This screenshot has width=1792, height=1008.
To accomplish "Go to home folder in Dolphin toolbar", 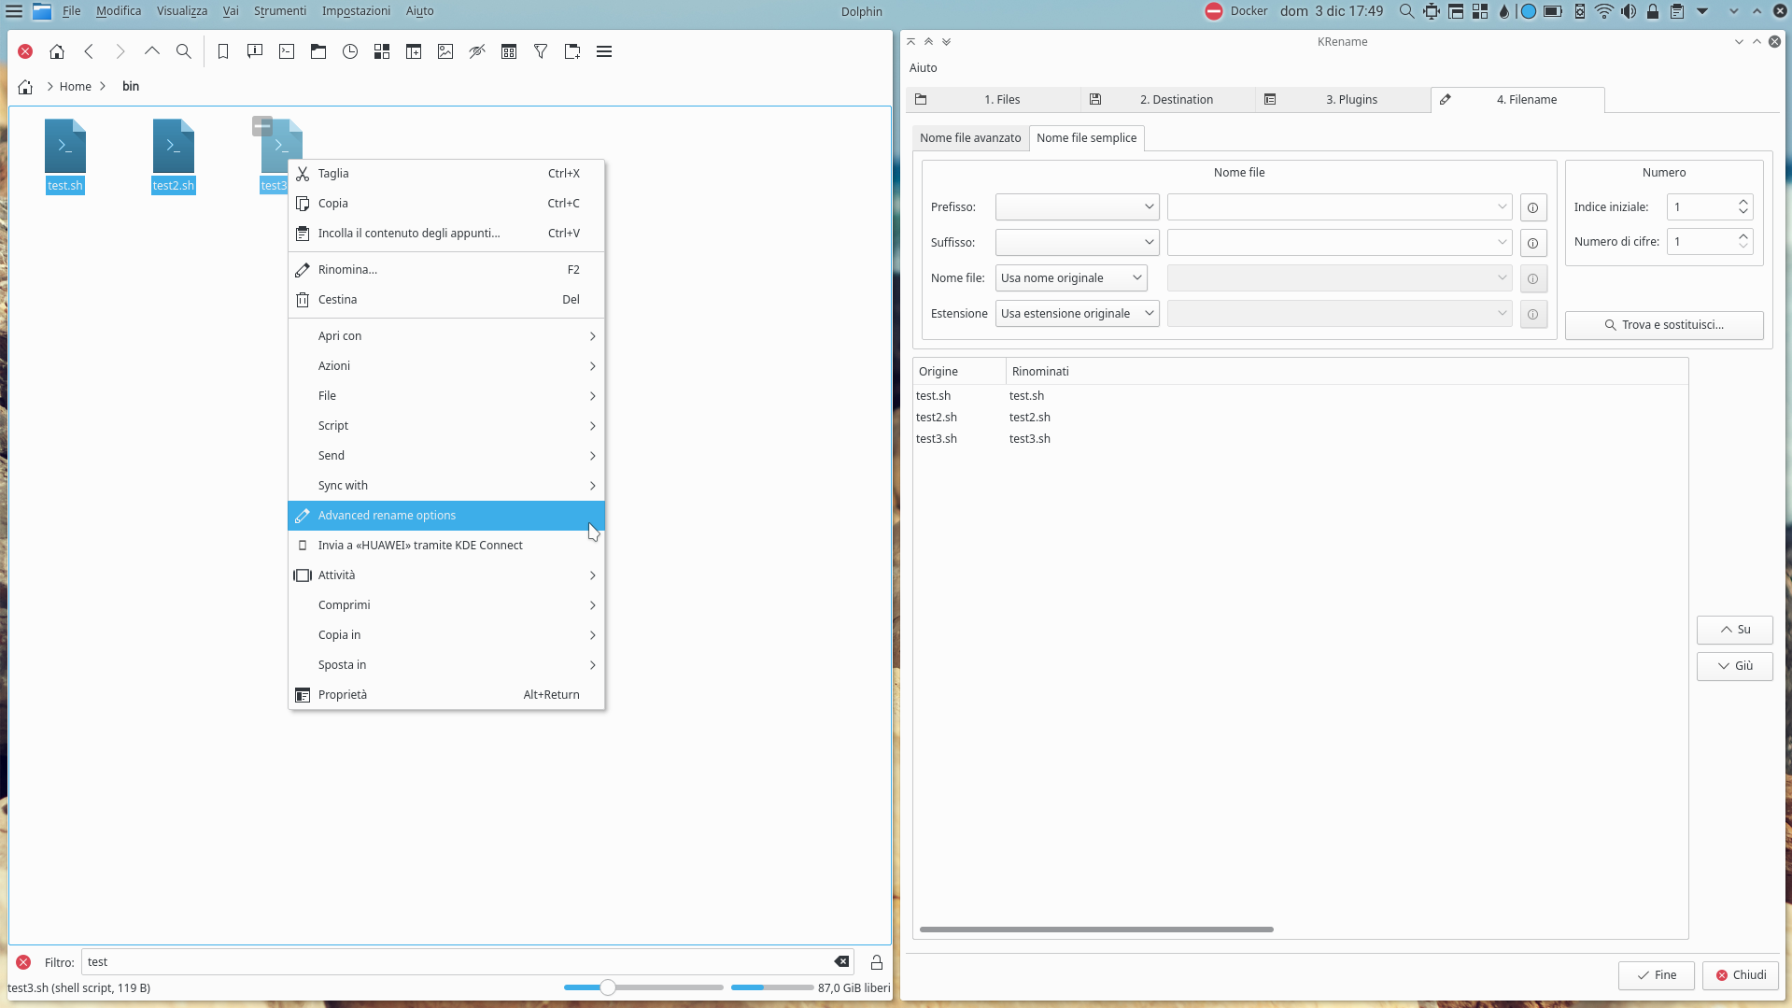I will 57,51.
